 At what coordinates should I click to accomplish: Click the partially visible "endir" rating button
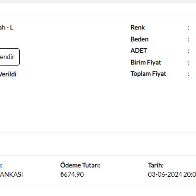tap(8, 57)
